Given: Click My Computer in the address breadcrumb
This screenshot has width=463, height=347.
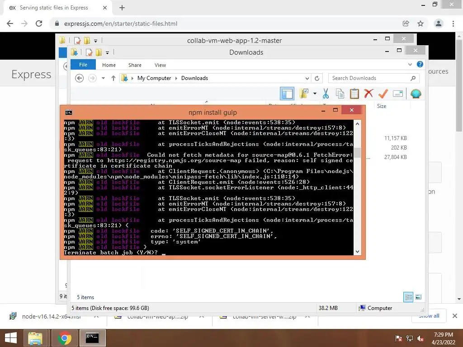Looking at the screenshot, I should [154, 78].
